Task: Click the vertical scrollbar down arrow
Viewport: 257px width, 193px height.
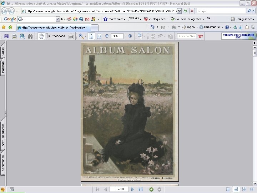Action: (255, 183)
